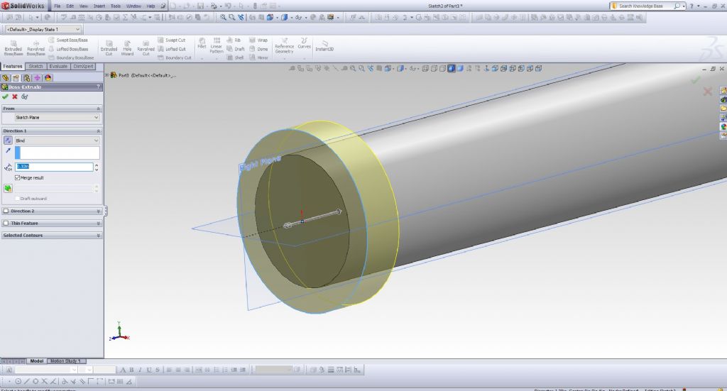Open the Hole Wizard tool
The image size is (727, 391).
tap(127, 48)
